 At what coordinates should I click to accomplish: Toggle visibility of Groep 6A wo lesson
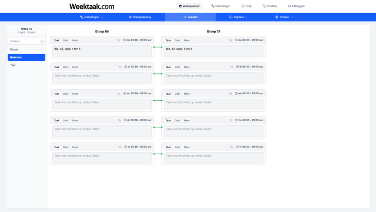119,94
